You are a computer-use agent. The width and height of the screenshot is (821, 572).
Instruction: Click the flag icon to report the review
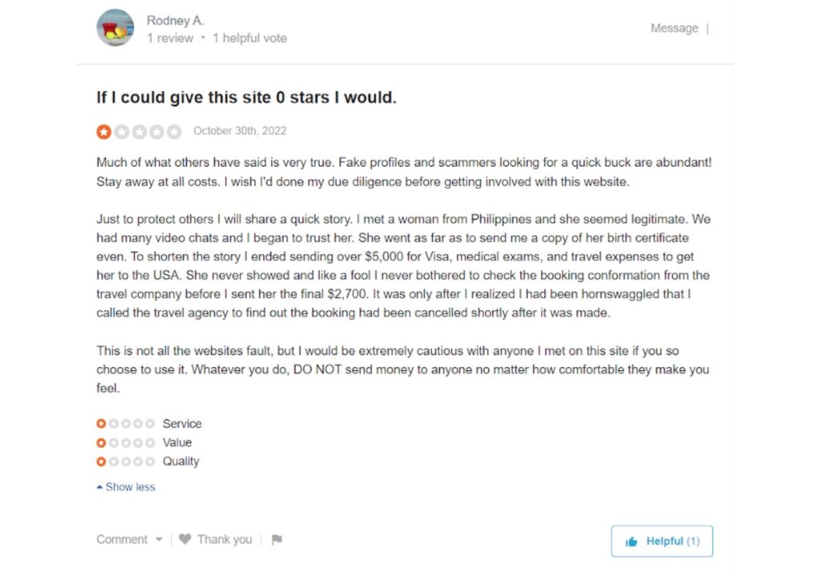click(x=277, y=539)
